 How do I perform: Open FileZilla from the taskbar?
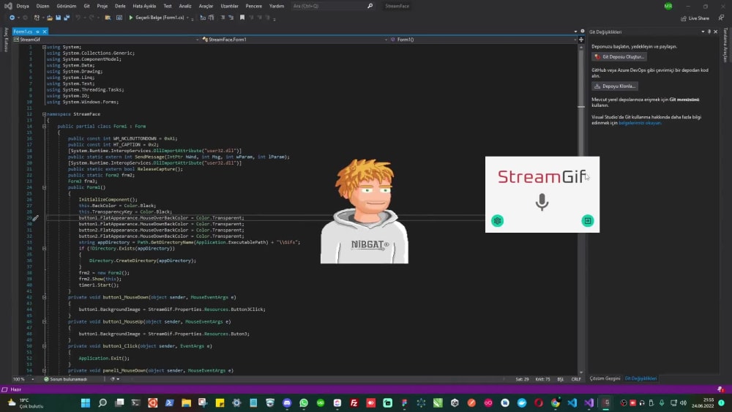[x=354, y=402]
